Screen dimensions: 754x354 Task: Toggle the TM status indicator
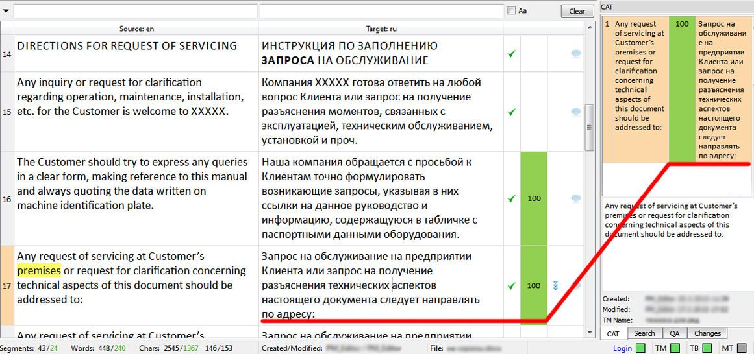[675, 349]
